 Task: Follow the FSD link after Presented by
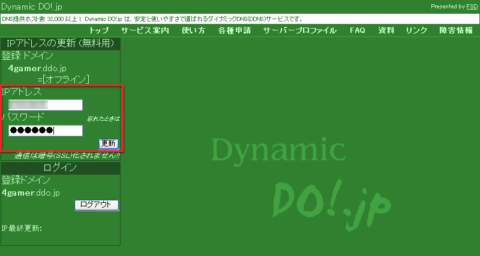472,6
